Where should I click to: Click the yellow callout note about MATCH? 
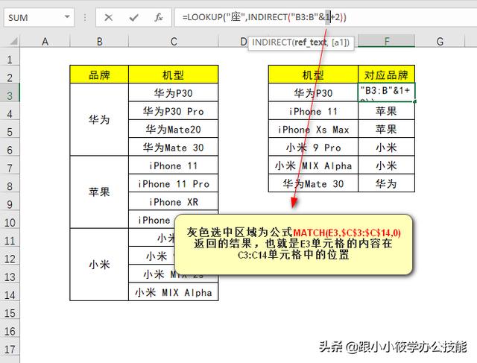coord(294,244)
